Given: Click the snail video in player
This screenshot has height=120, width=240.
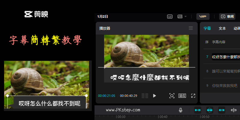Looking at the screenshot, I should coord(146,51).
